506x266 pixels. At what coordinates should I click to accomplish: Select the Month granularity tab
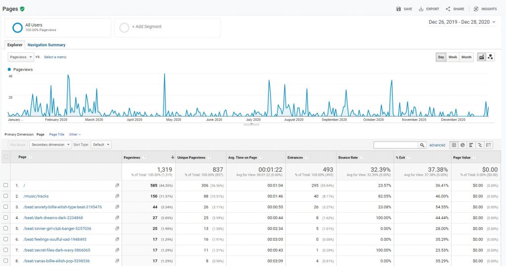tap(466, 57)
